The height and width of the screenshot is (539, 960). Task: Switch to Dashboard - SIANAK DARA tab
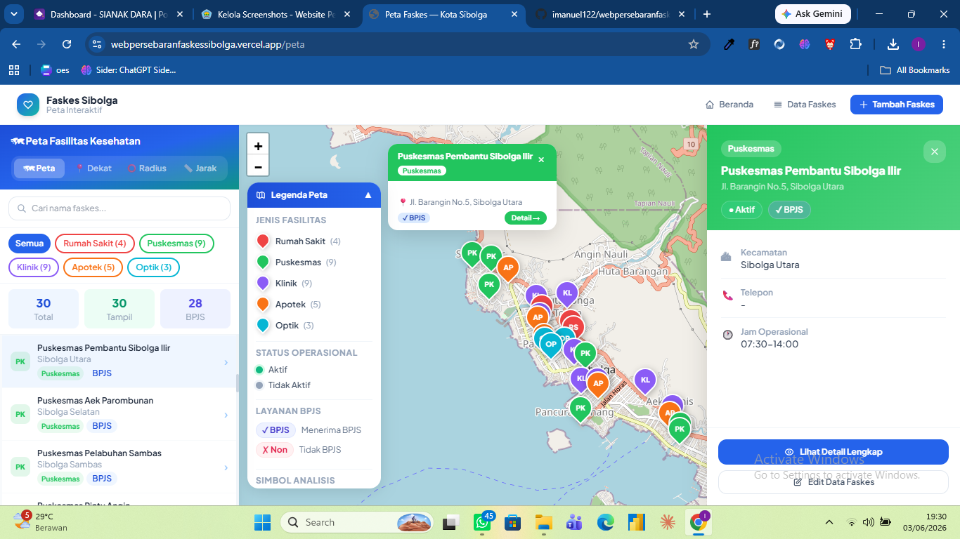(109, 14)
